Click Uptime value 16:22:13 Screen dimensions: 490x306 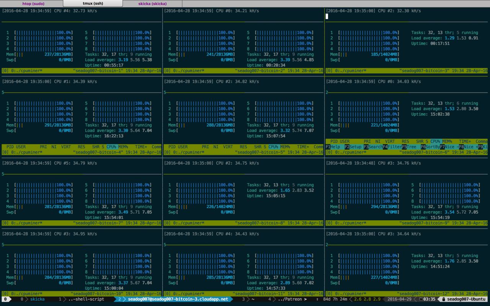[114, 136]
